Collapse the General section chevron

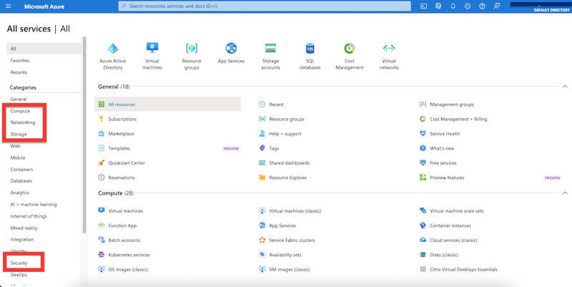coord(565,87)
